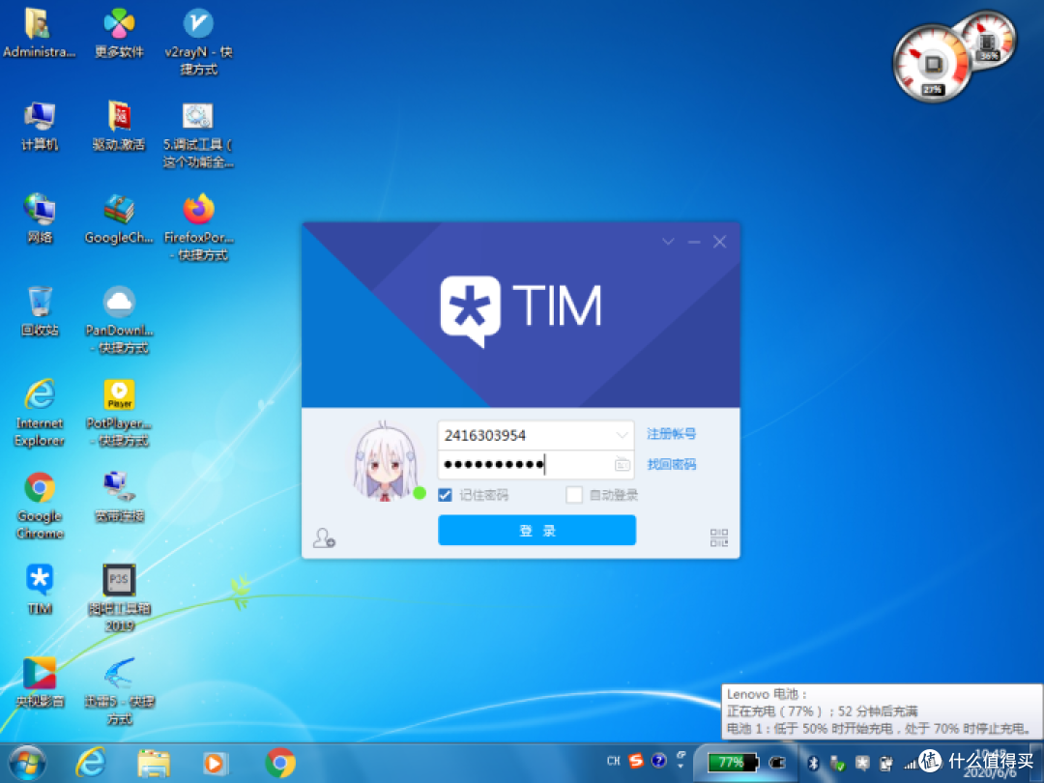Open the 计算机 desktop icon
This screenshot has height=783, width=1044.
tap(40, 126)
